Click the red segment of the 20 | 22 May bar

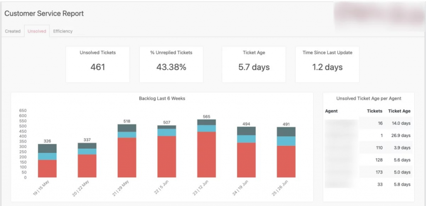tap(87, 166)
